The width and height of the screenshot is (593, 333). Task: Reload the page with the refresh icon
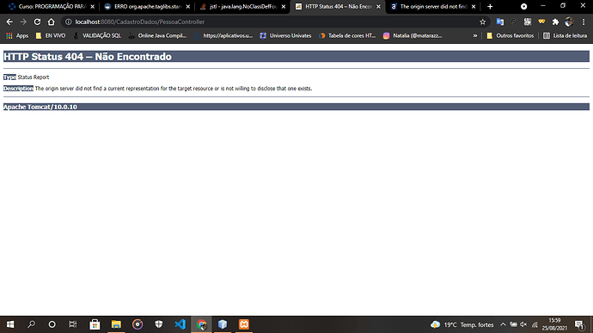(x=37, y=22)
